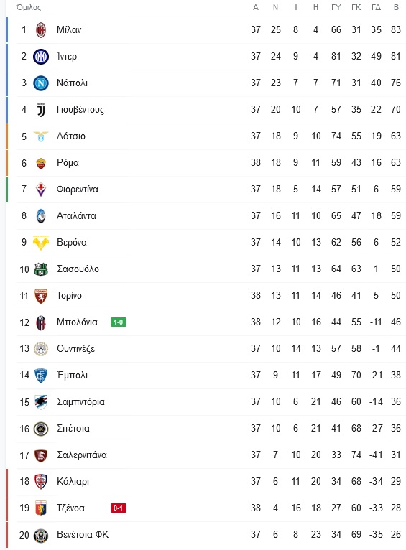This screenshot has height=550, width=406.
Task: Open the Lazio eagle crest
Action: pos(41,136)
